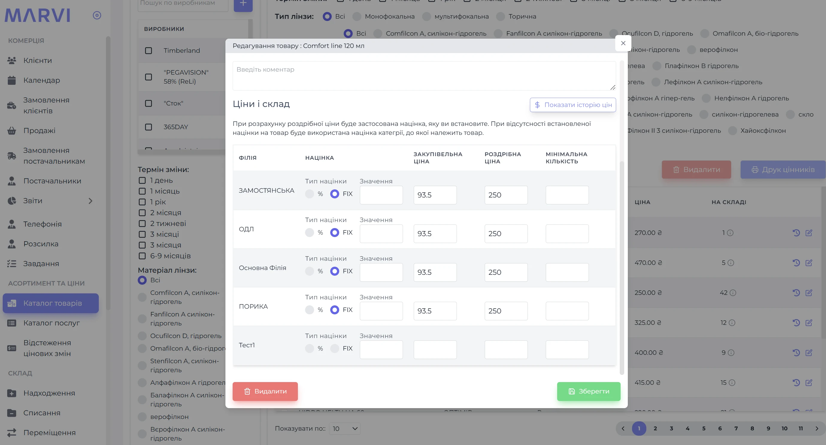The height and width of the screenshot is (445, 826).
Task: Click ПОРИКА markup value field
Action: (381, 311)
